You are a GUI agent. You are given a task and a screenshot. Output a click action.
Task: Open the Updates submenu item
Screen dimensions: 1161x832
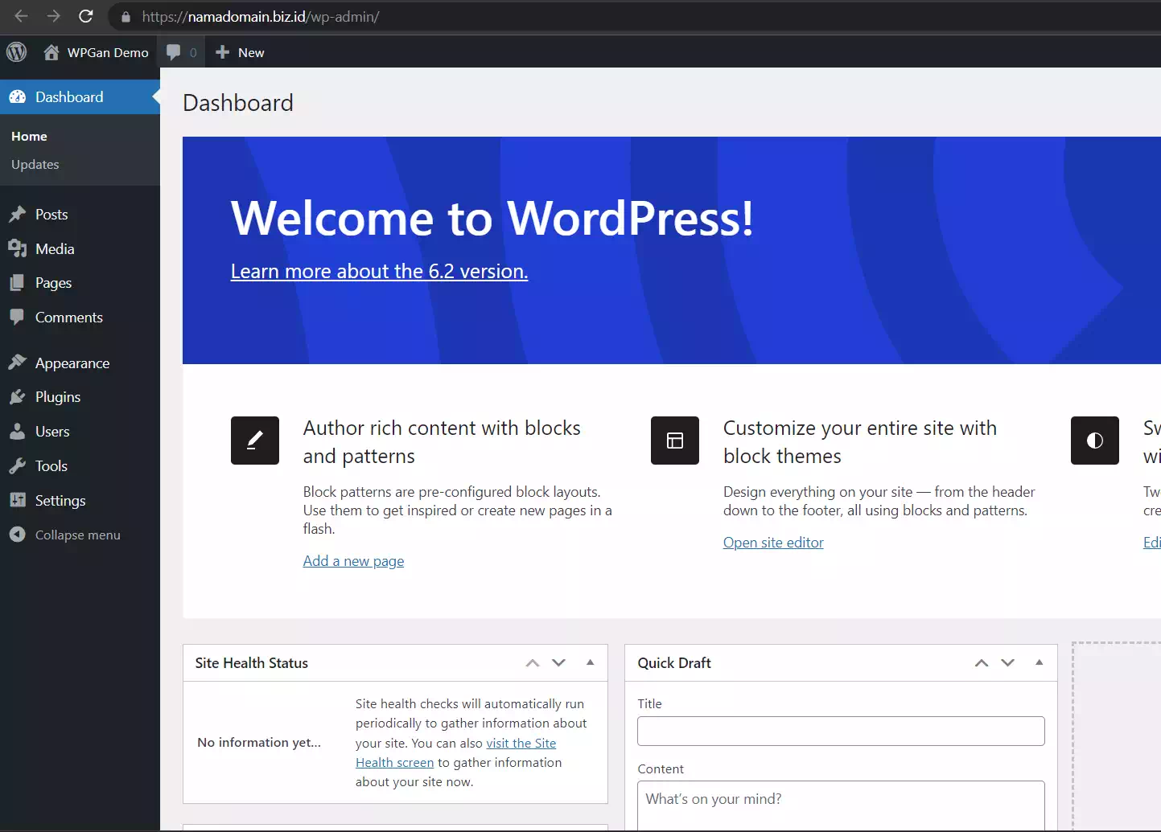35,165
